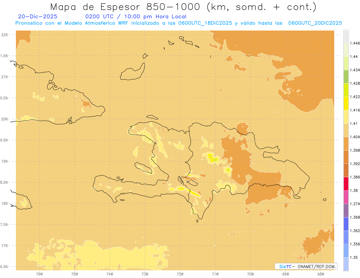
Task: Click the colorbar value '1.404'
Action: [355, 137]
